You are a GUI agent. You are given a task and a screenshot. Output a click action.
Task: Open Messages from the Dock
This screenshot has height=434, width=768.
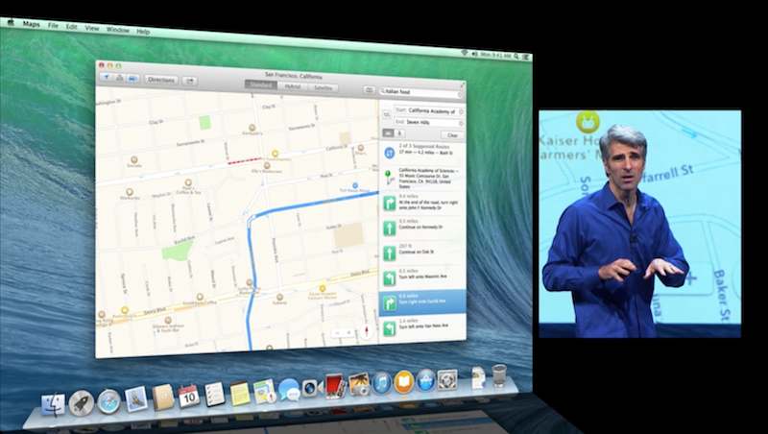click(x=290, y=390)
